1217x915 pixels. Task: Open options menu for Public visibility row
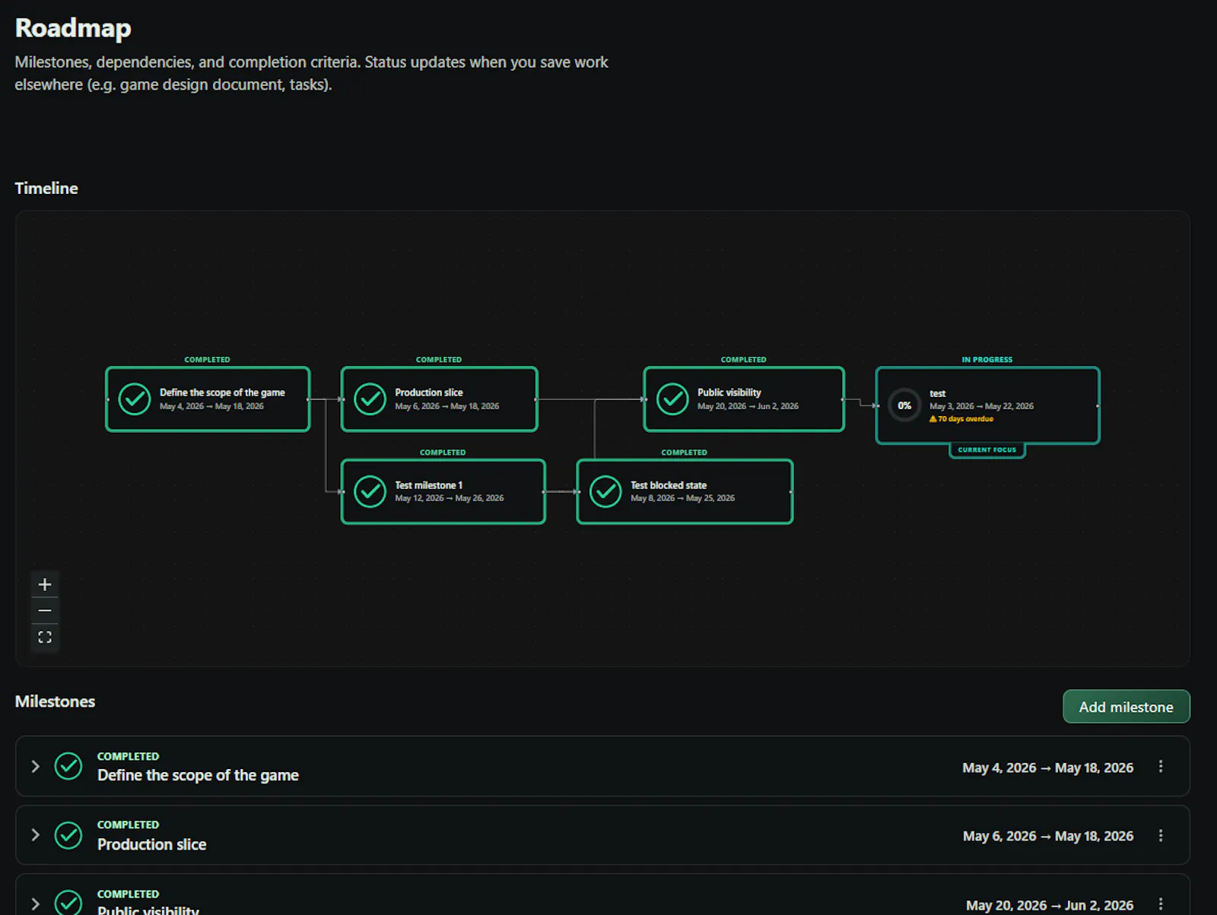pyautogui.click(x=1161, y=904)
